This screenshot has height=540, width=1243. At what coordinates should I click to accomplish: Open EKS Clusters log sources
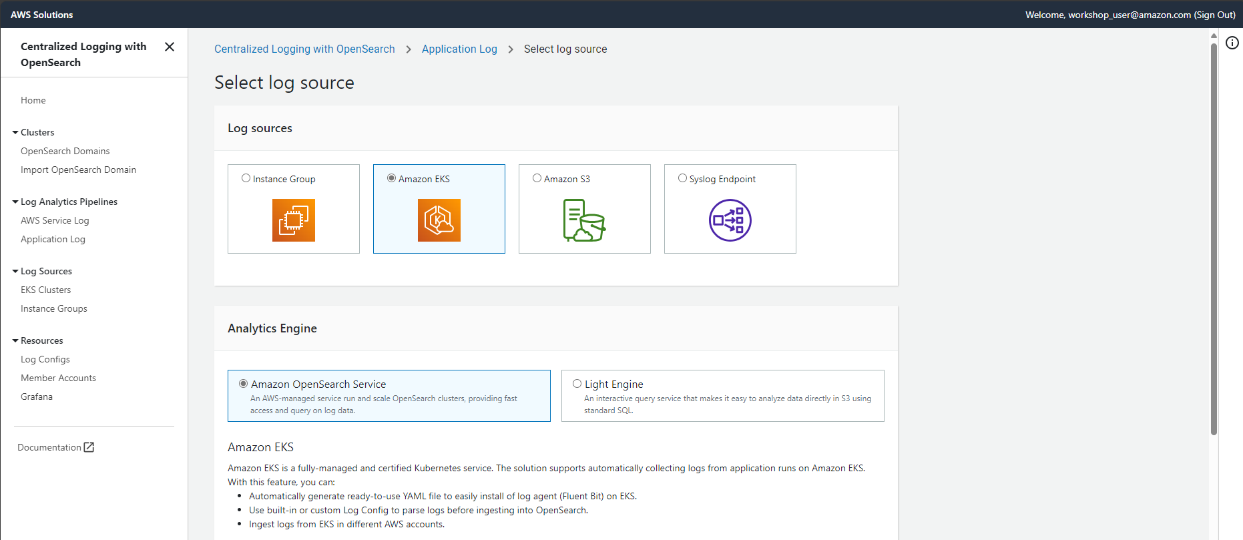coord(45,290)
